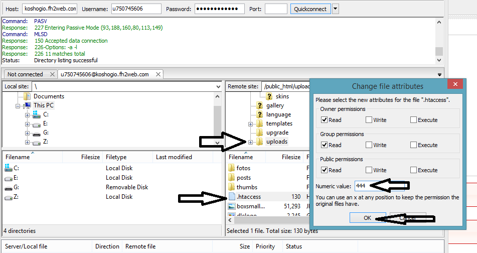This screenshot has height=253, width=477.
Task: Enable Owner permissions Execute checkbox
Action: (413, 120)
